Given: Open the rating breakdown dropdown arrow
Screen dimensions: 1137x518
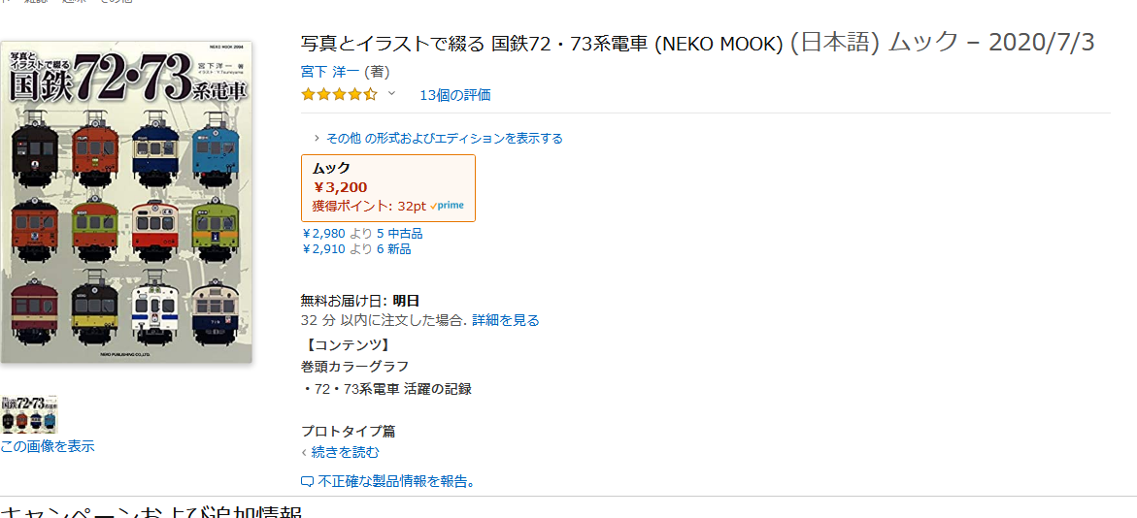Looking at the screenshot, I should point(392,94).
